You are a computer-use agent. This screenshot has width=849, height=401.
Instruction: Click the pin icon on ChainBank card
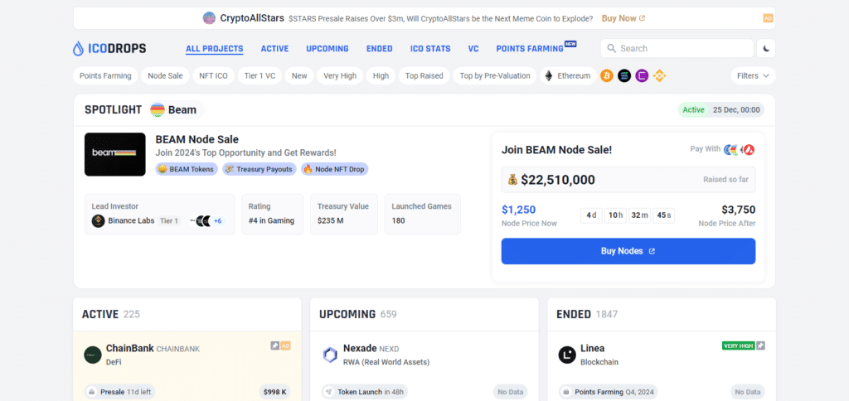[x=275, y=345]
